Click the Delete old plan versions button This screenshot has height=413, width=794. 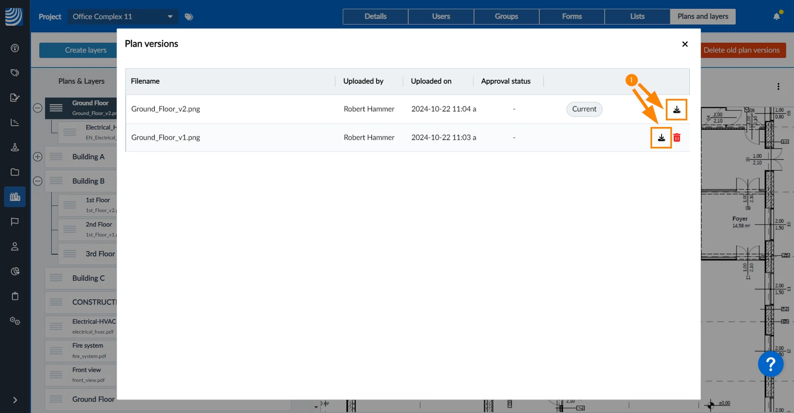(x=743, y=50)
